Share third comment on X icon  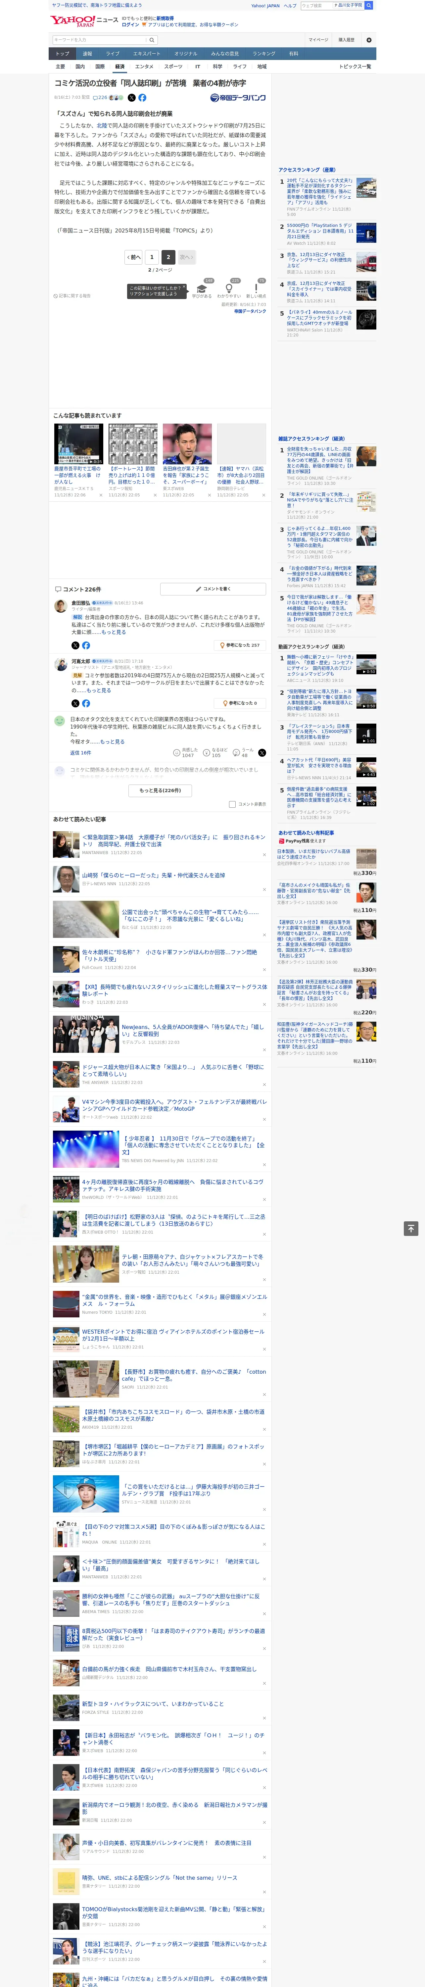point(261,752)
